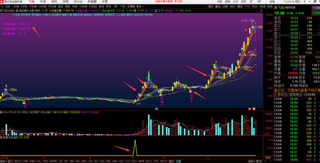Click the VOL-TDX indicator settings icon
The image size is (320, 163).
[x=1, y=112]
